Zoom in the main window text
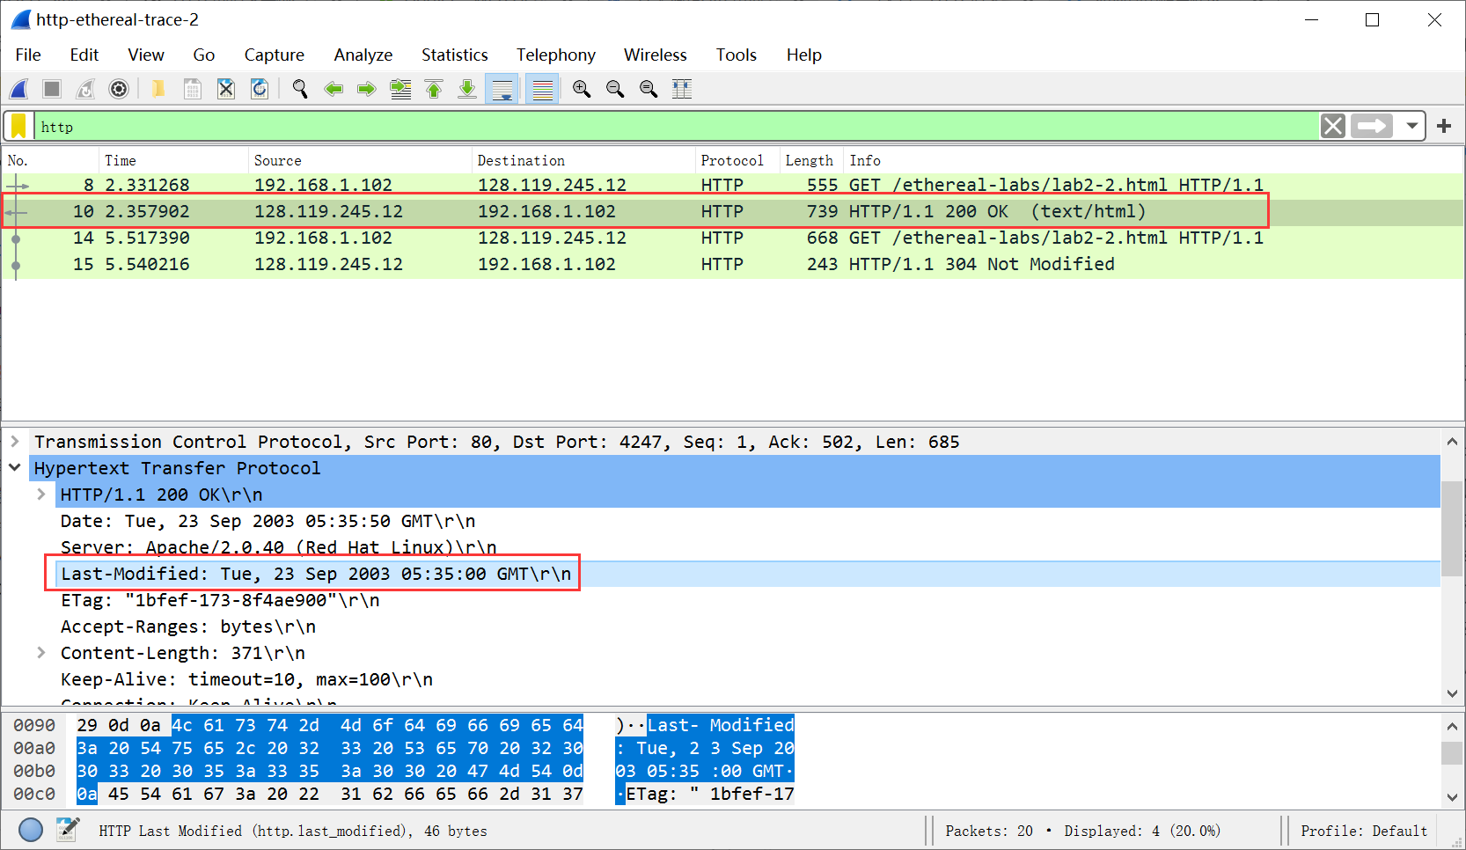Viewport: 1466px width, 850px height. 582,89
